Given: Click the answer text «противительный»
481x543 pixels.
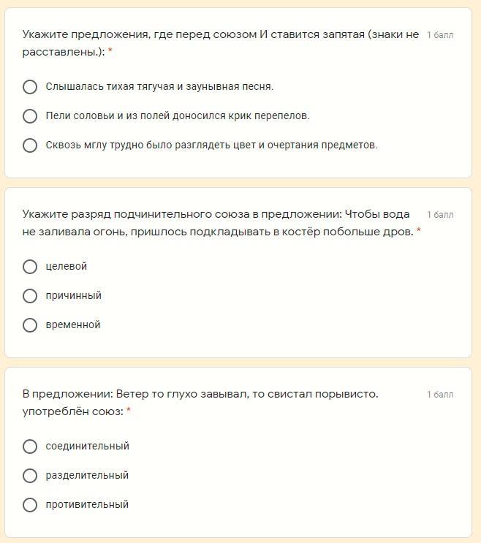Looking at the screenshot, I should point(87,505).
